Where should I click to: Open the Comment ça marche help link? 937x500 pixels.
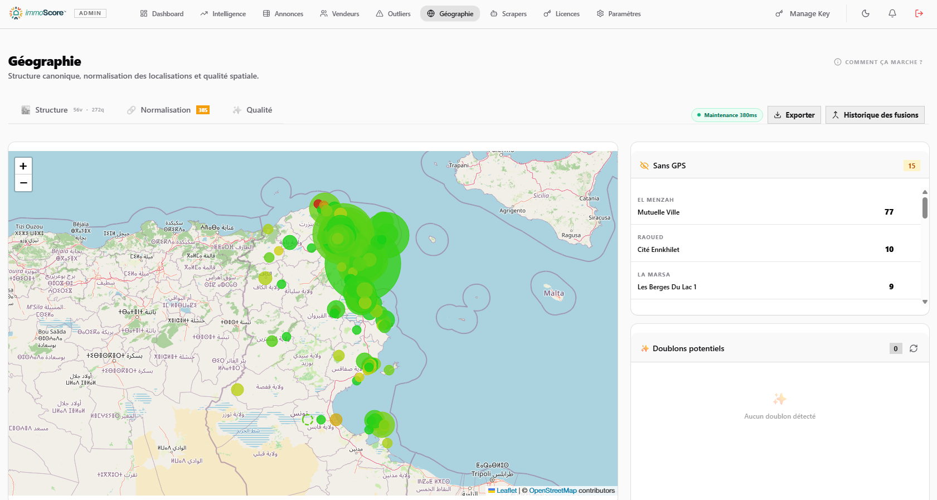[878, 62]
